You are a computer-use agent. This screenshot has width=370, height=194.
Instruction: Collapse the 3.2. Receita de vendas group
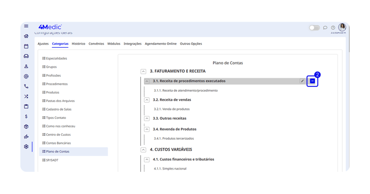147,100
